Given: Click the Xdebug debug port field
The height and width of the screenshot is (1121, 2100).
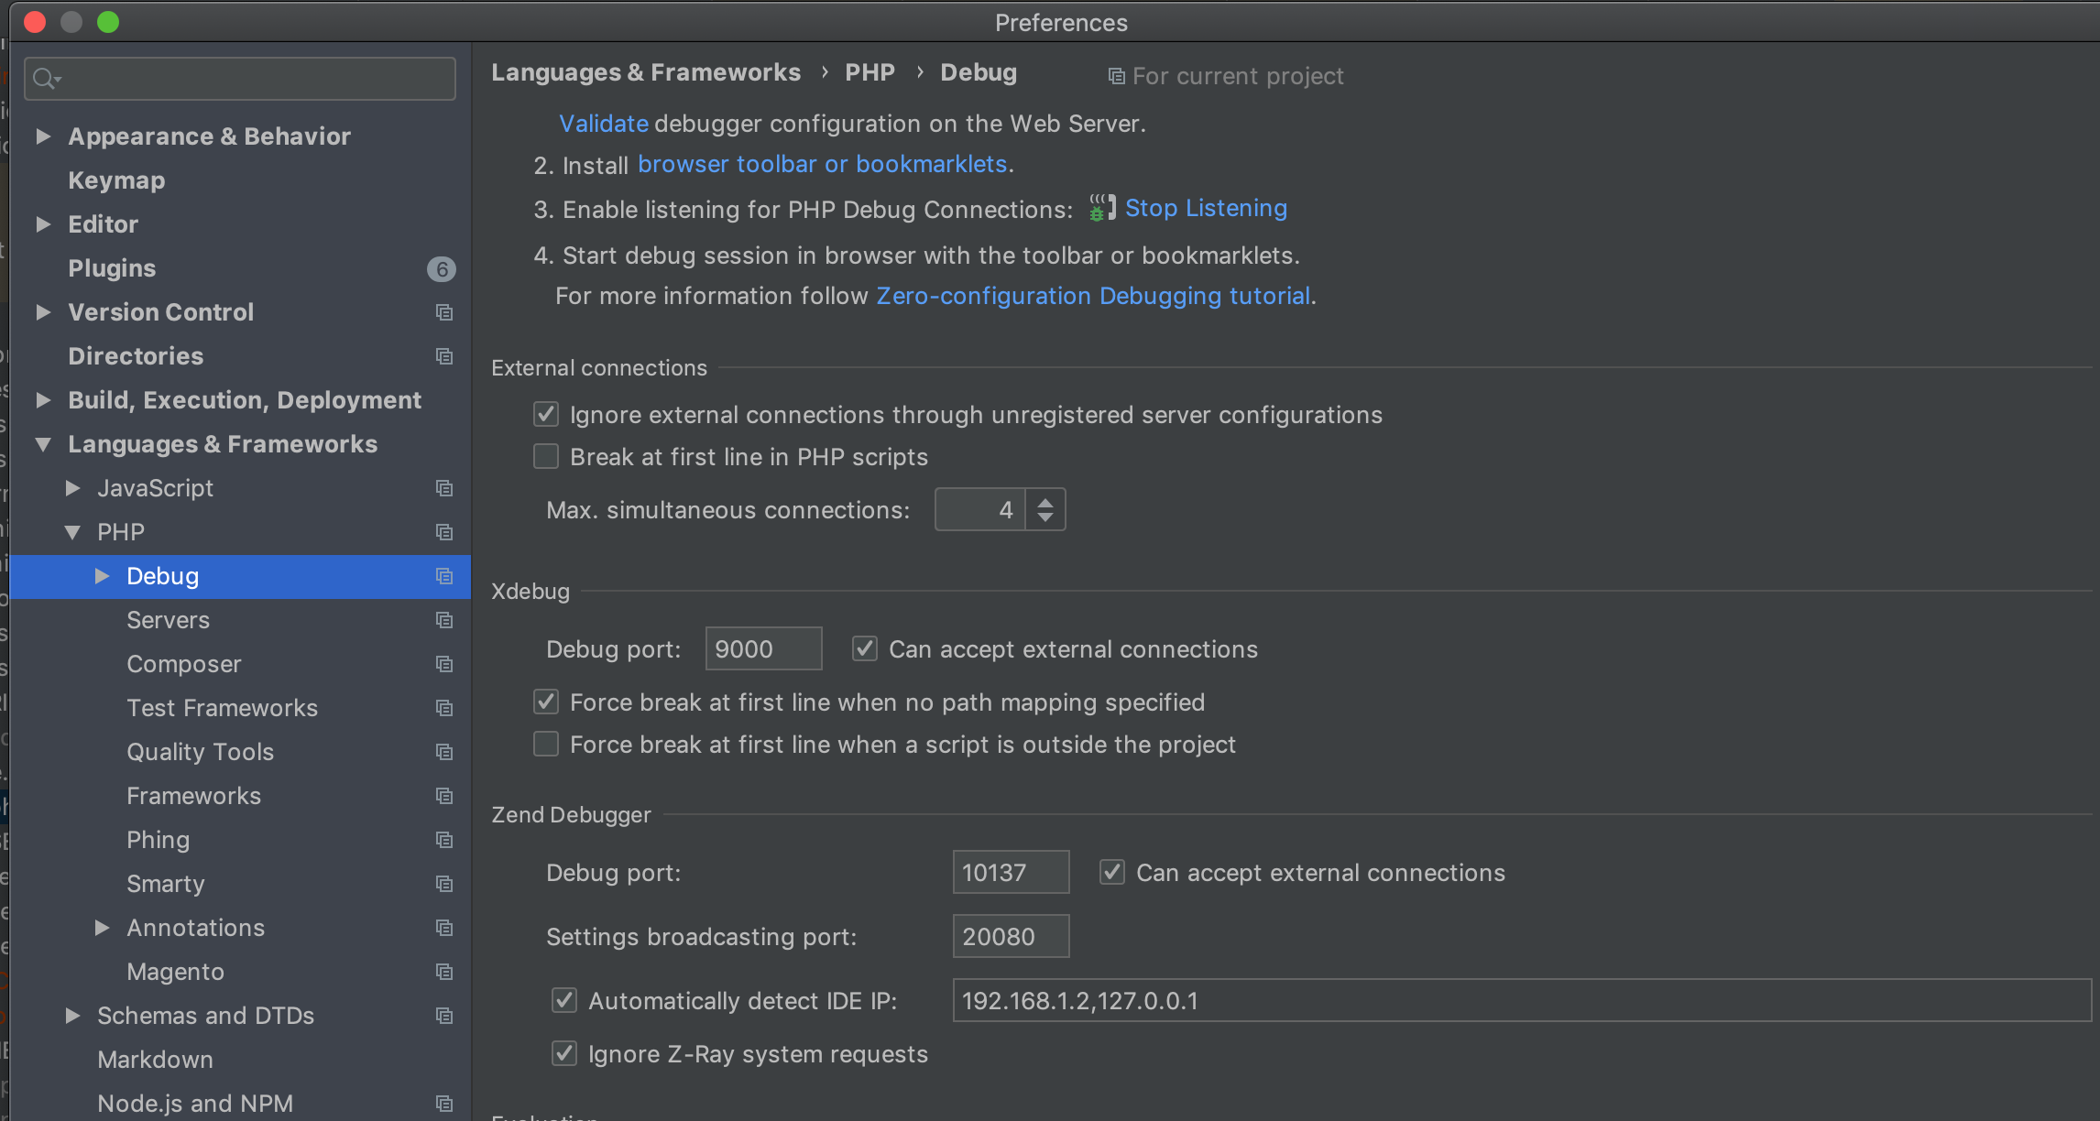Looking at the screenshot, I should coord(763,648).
